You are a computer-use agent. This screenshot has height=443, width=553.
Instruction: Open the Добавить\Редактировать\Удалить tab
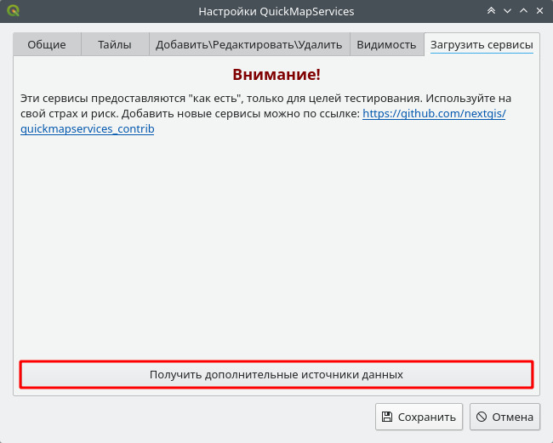(x=248, y=45)
